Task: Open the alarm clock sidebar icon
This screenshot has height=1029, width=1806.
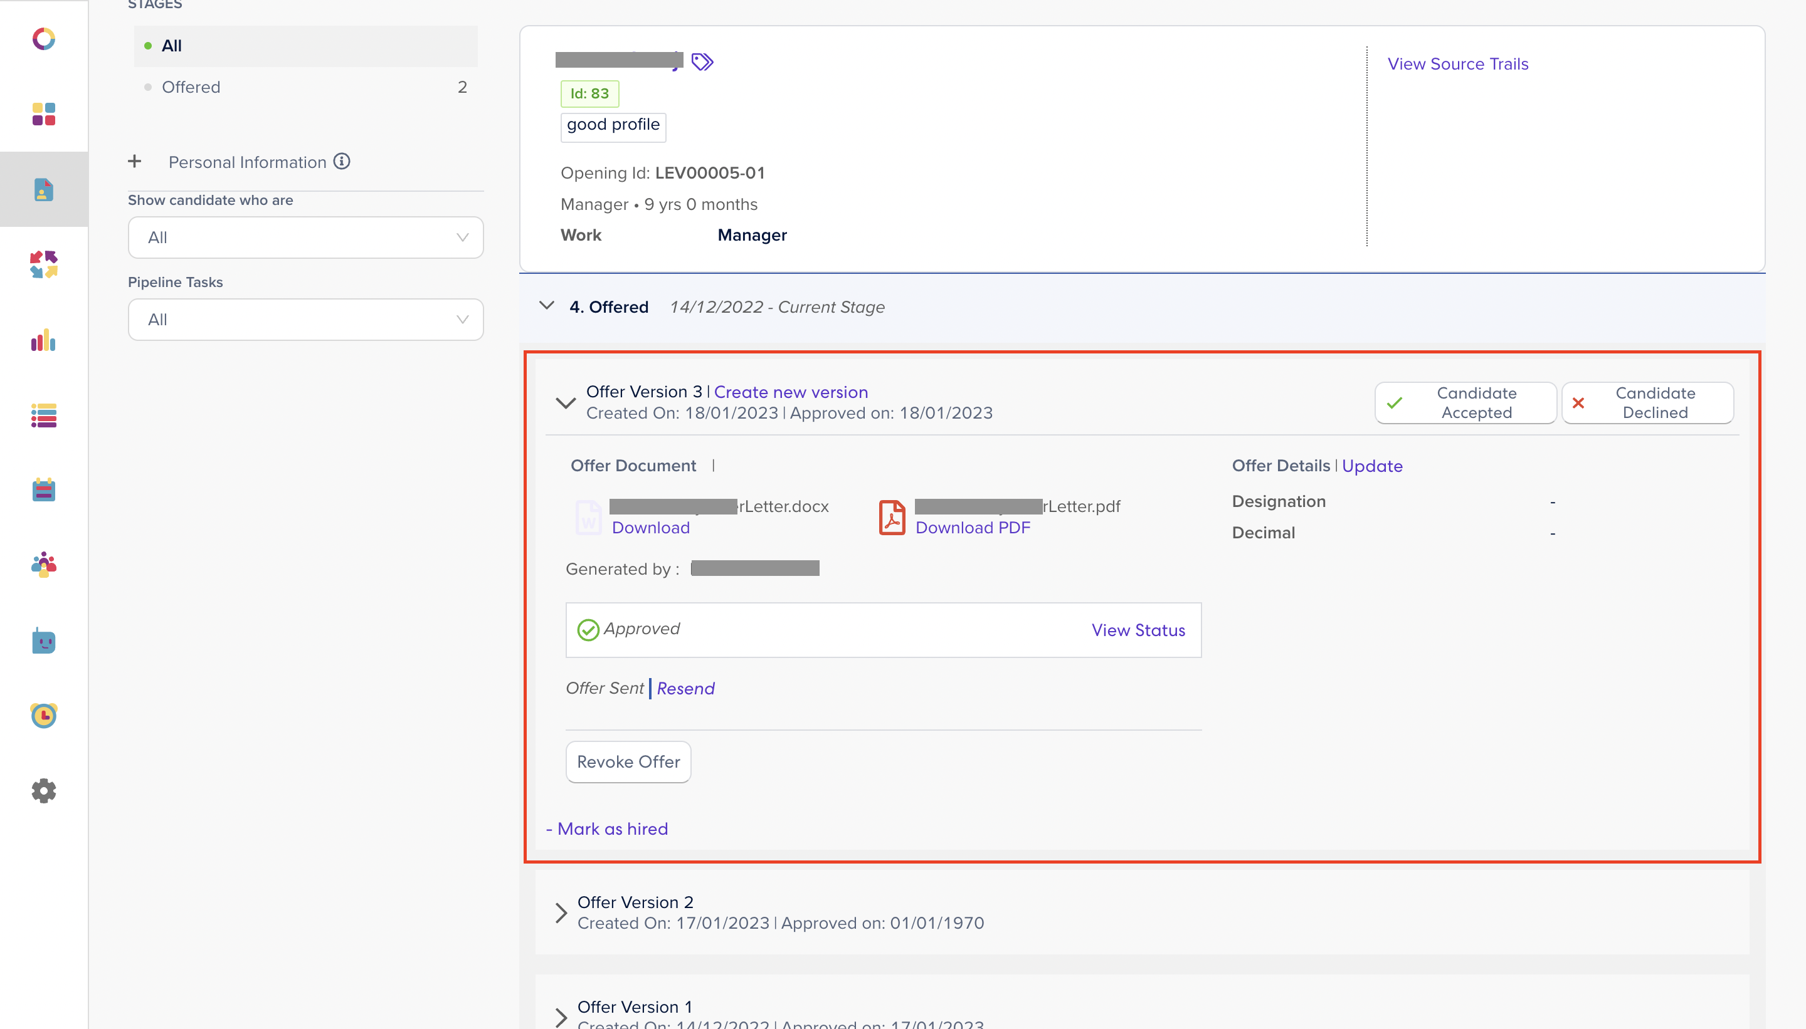Action: click(44, 715)
